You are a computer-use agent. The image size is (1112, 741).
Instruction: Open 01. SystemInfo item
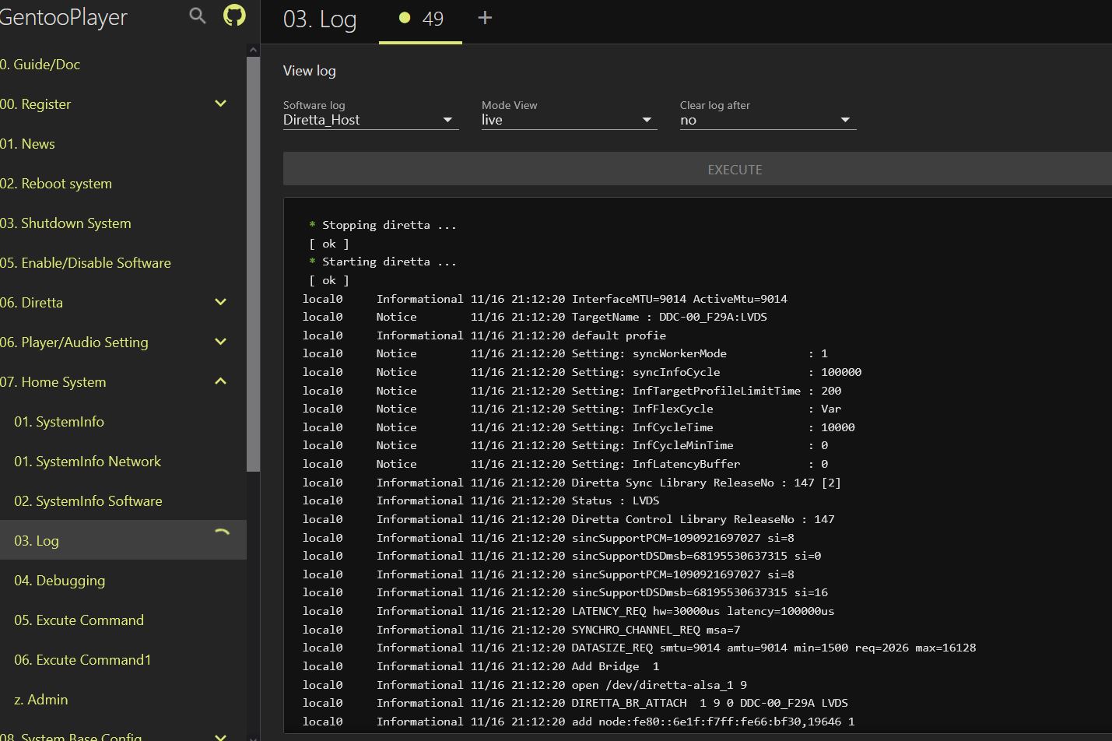[59, 422]
